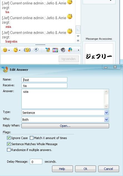Viewport: 123px width, 176px height.
Task: Click the chat history scrollbar thumb
Action: 78,29
